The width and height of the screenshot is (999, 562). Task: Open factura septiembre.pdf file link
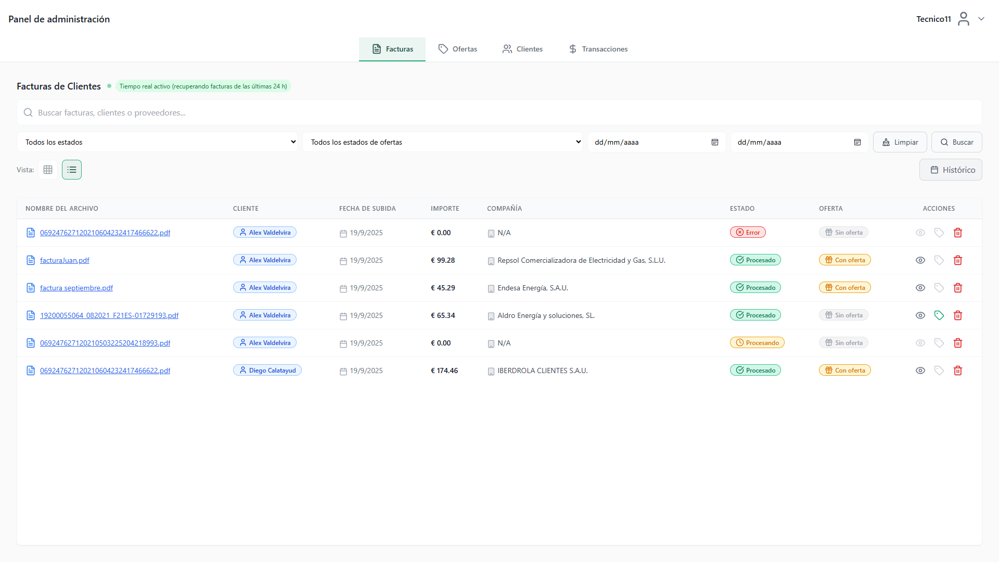pyautogui.click(x=76, y=288)
